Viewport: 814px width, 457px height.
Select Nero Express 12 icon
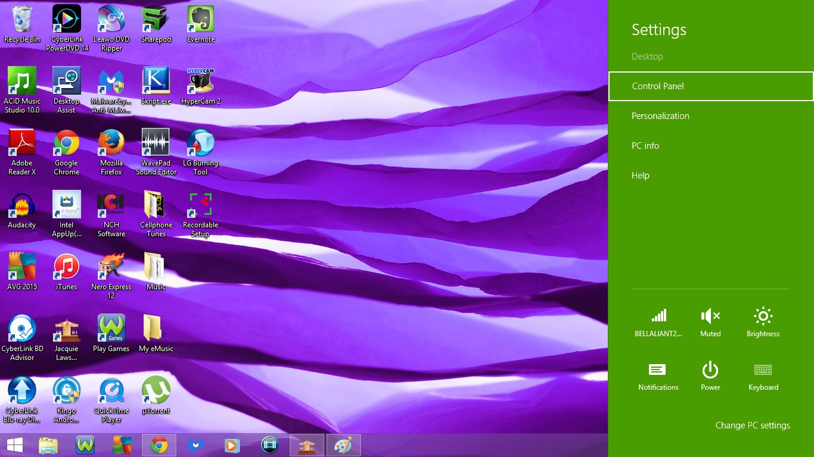click(x=111, y=276)
